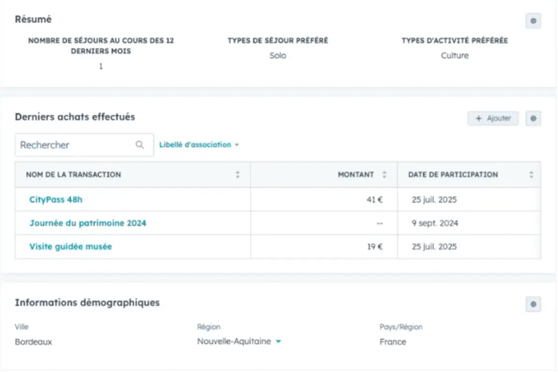
Task: Open CityPass 48h transaction
Action: [x=56, y=200]
